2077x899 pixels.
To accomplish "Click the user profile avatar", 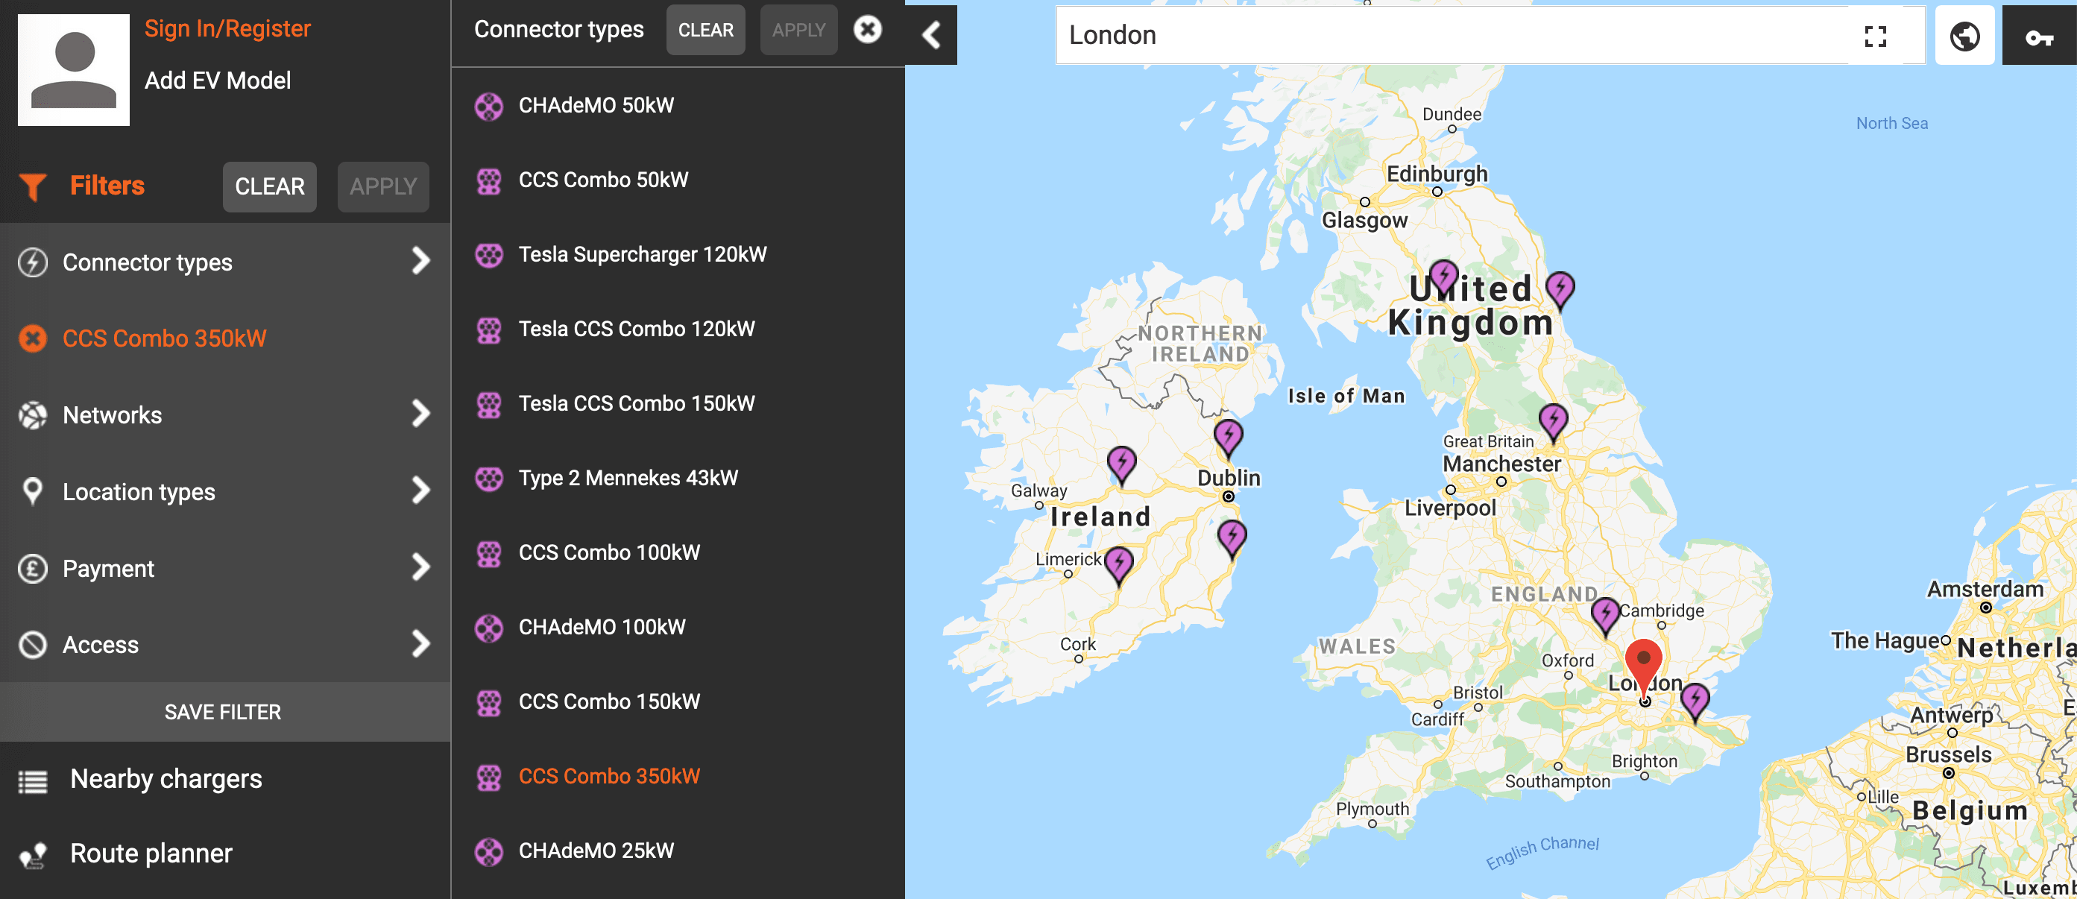I will (x=73, y=70).
